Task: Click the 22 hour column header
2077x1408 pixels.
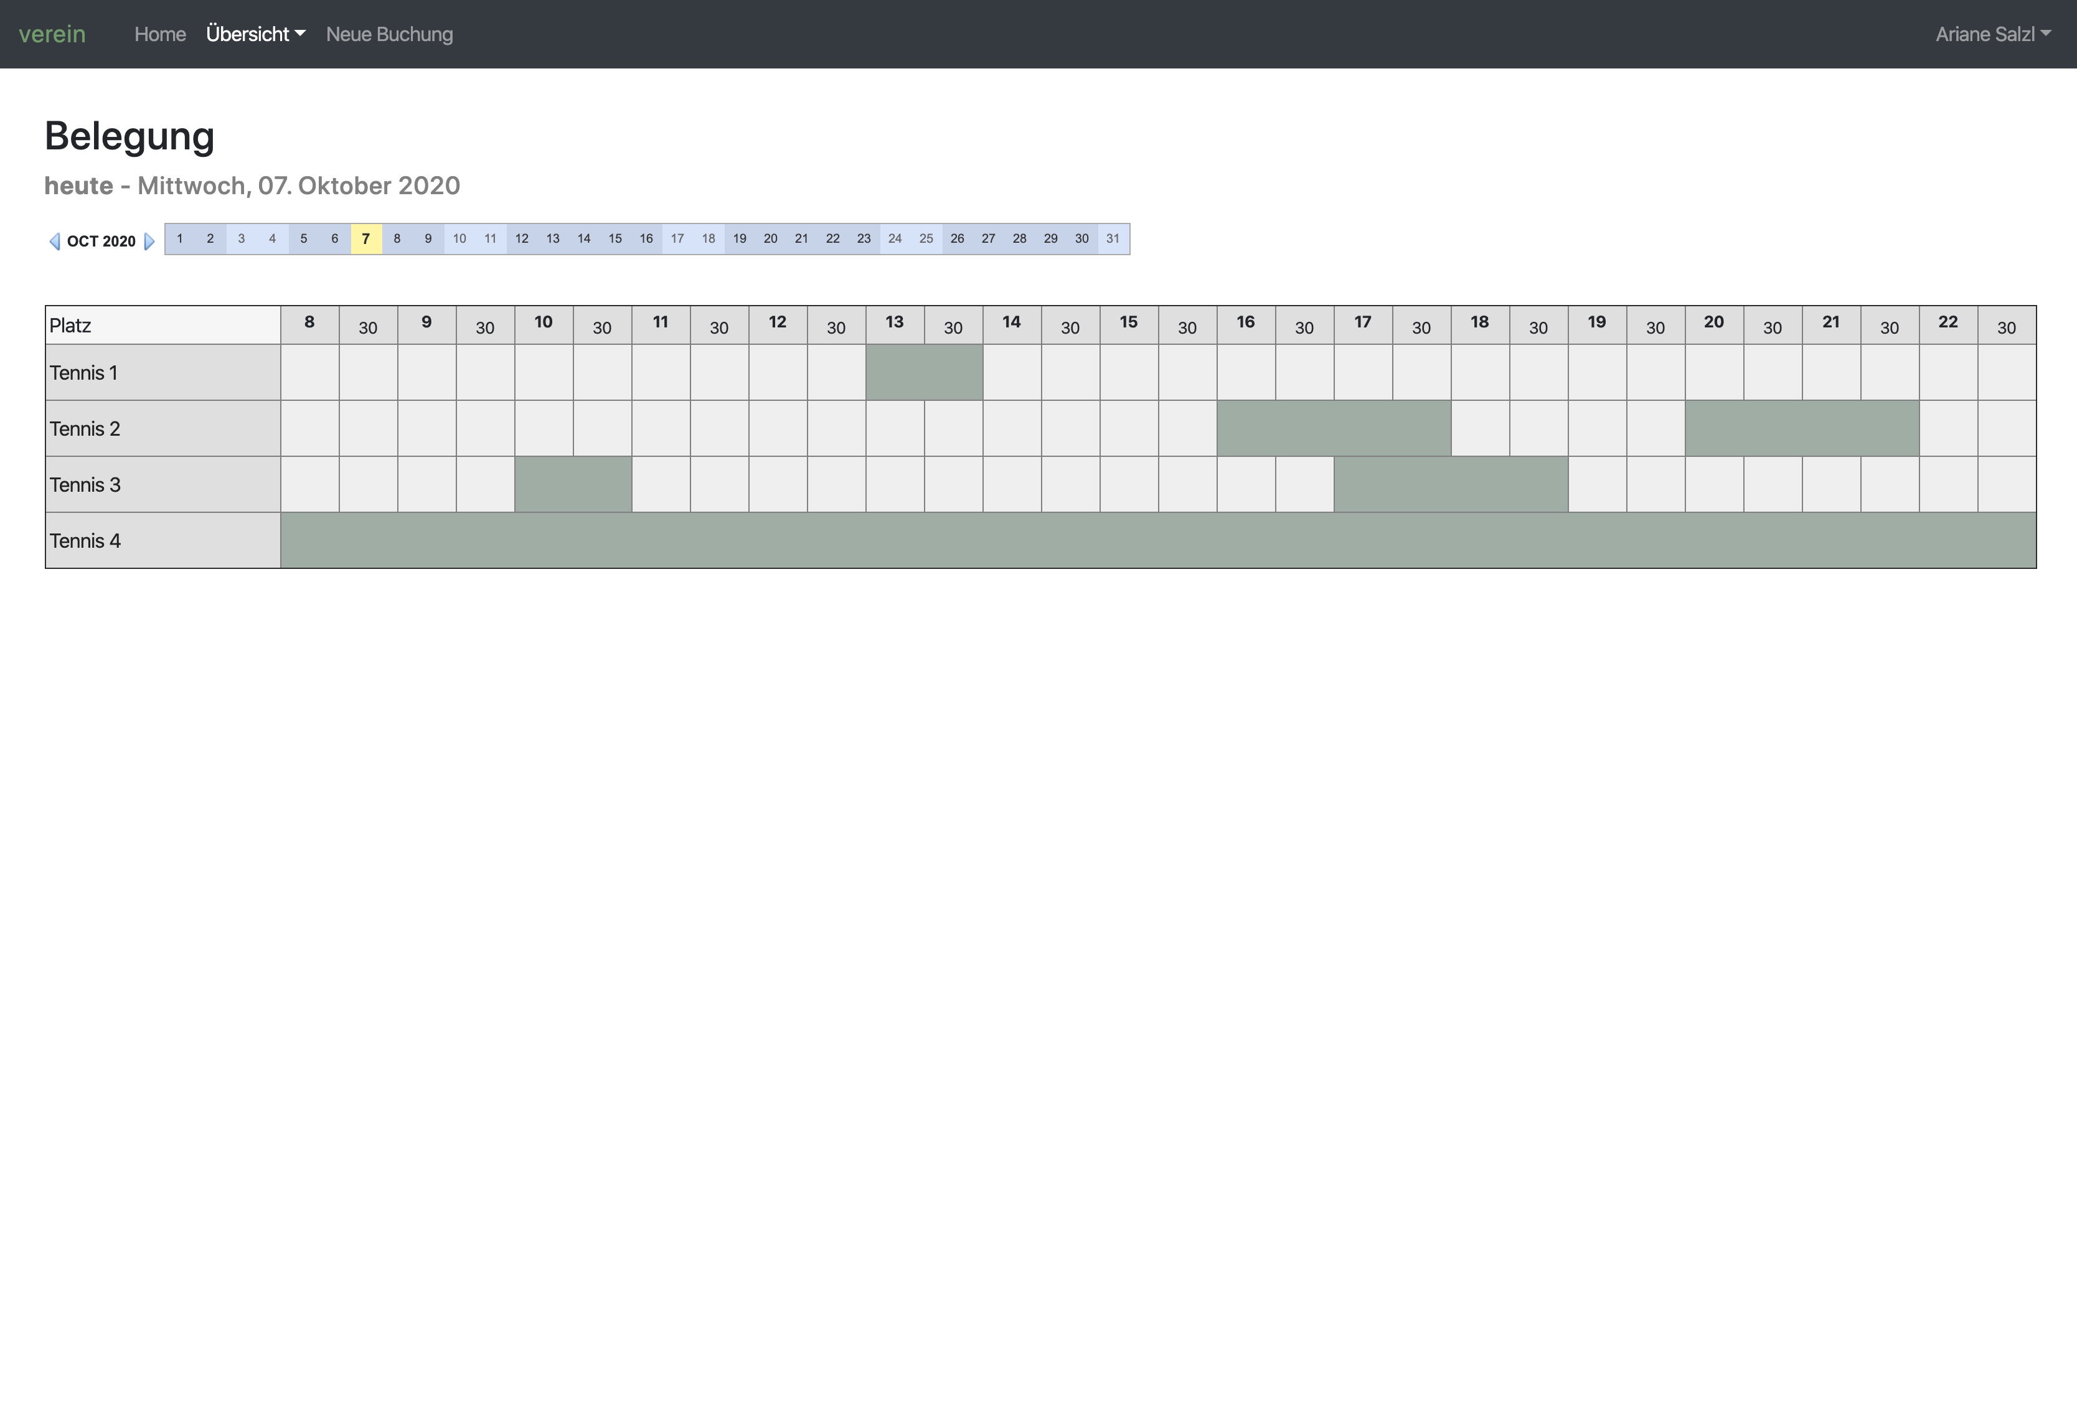Action: tap(1948, 325)
